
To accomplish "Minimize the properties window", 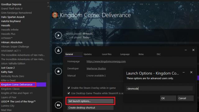I will [186, 50].
